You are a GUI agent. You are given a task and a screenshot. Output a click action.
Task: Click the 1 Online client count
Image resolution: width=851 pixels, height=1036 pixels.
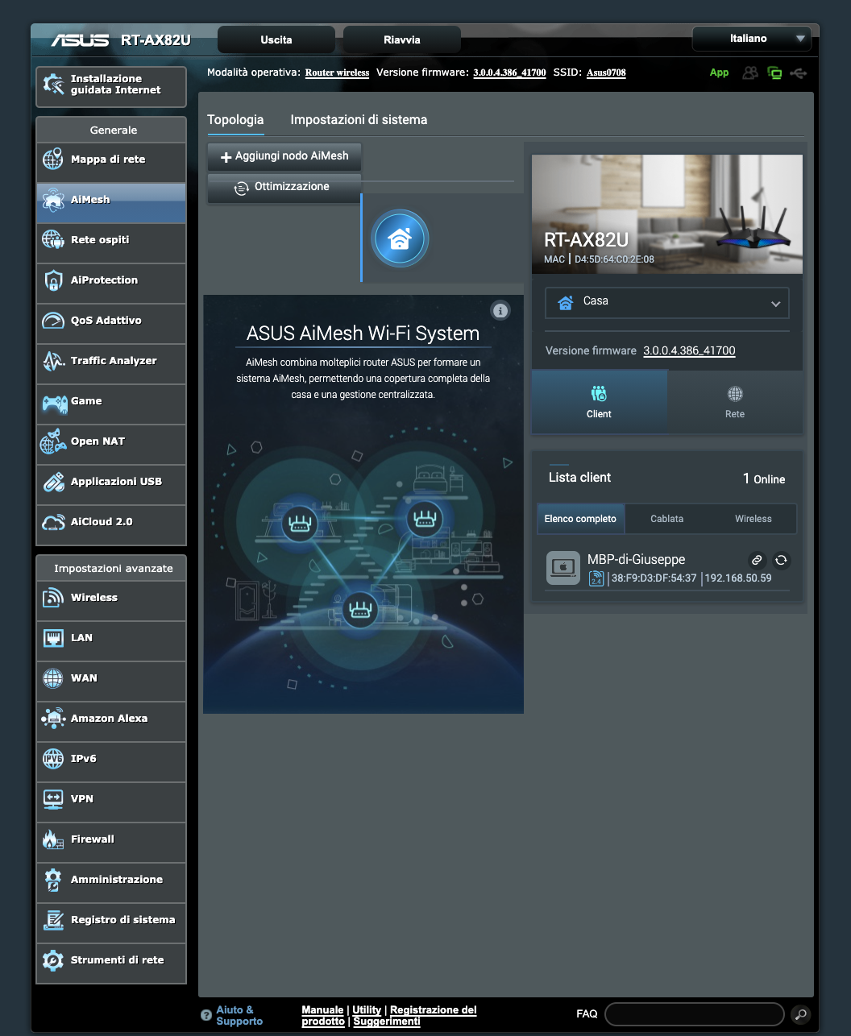click(x=764, y=479)
